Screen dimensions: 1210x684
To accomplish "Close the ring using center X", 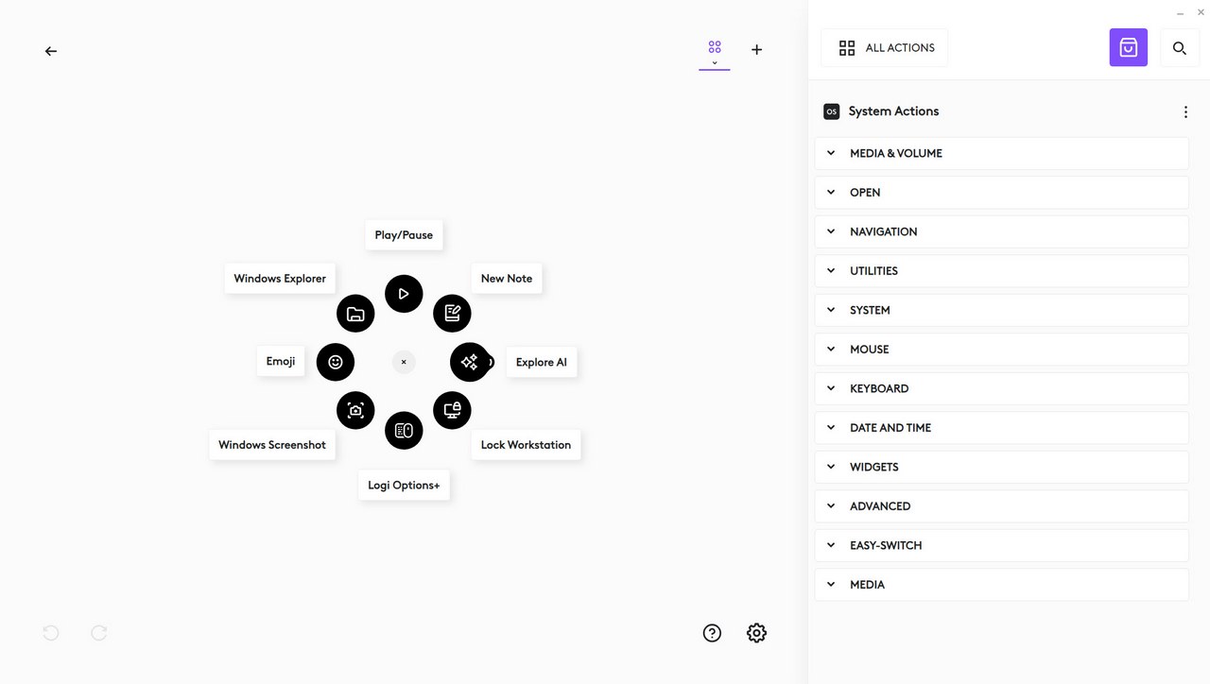I will (404, 362).
